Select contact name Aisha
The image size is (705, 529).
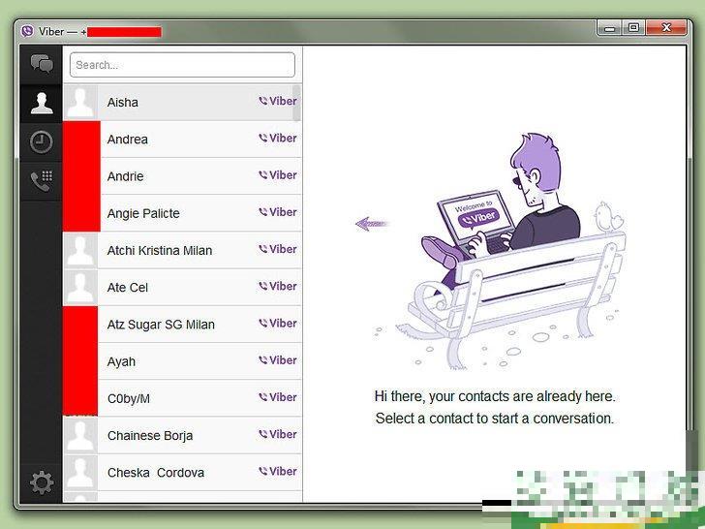pyautogui.click(x=123, y=103)
